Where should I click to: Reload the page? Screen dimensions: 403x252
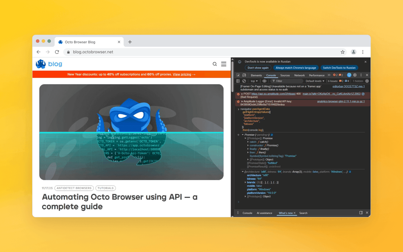(57, 52)
